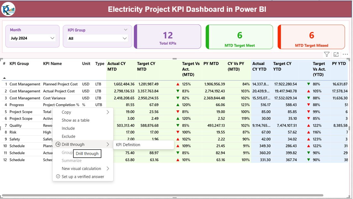Screen dimensions: 353x199
Task: Click the dashboard logo in the header
Action: (8, 9)
